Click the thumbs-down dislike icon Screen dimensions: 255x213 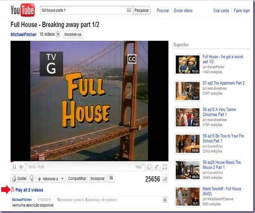pos(32,179)
